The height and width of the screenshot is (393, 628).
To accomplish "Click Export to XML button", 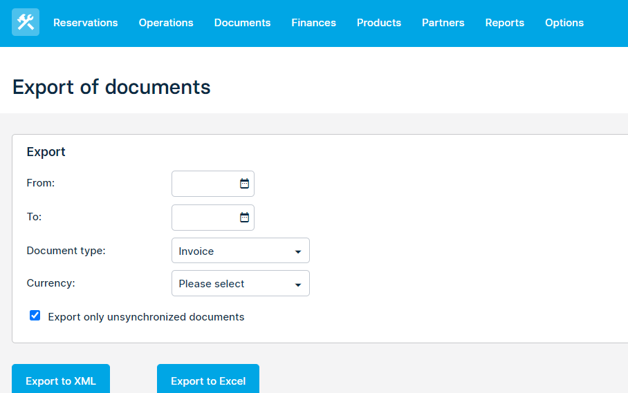I will point(61,380).
